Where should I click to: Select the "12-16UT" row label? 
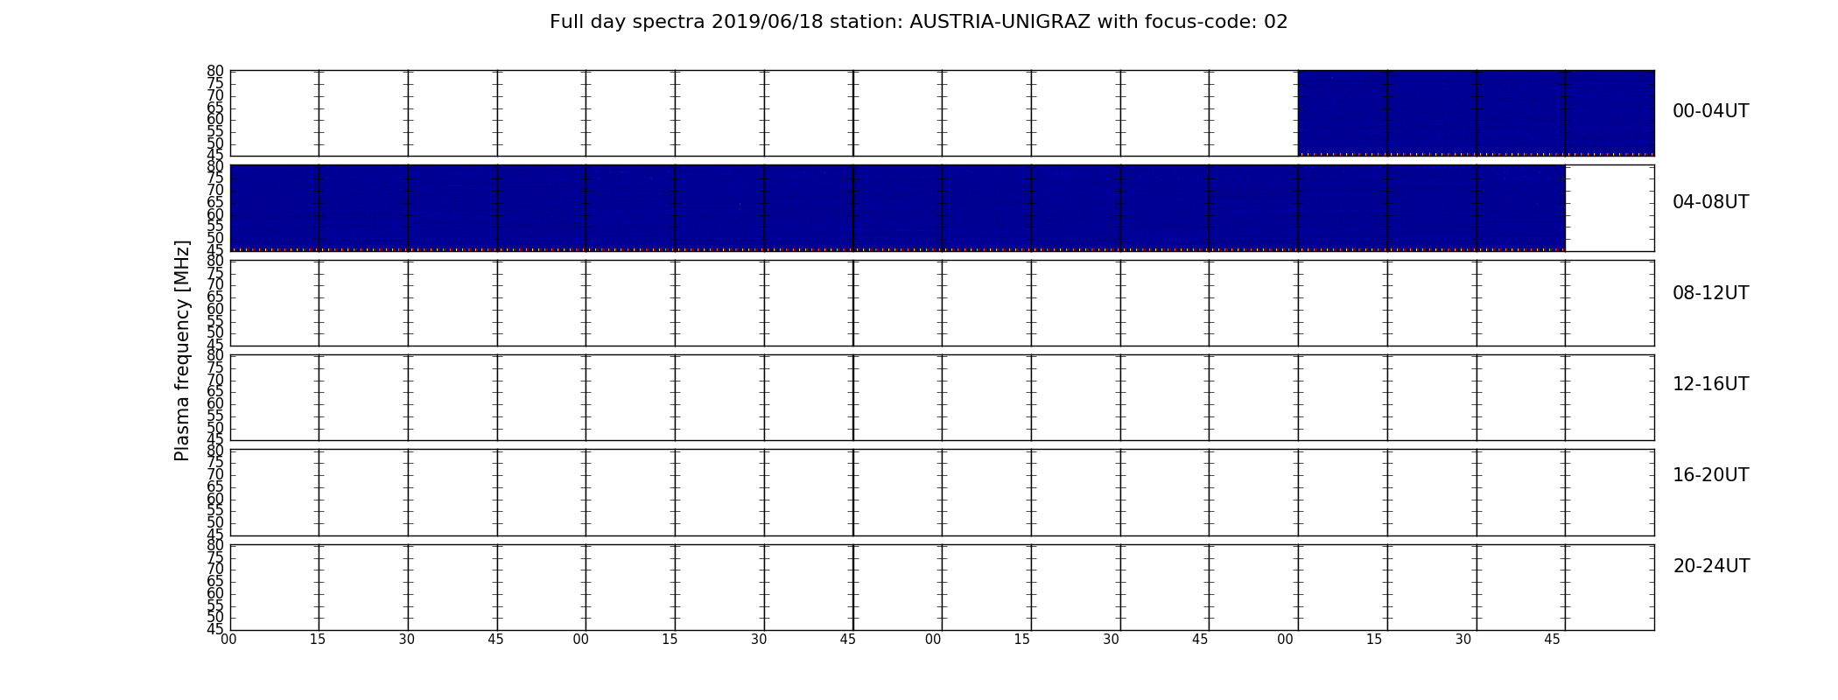pos(1710,384)
